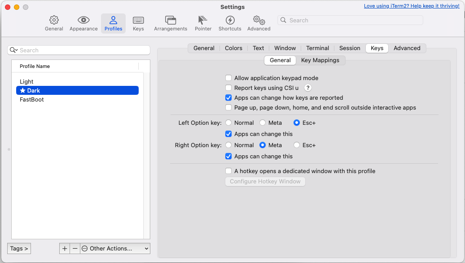Expand the Other Actions dropdown

pos(115,248)
